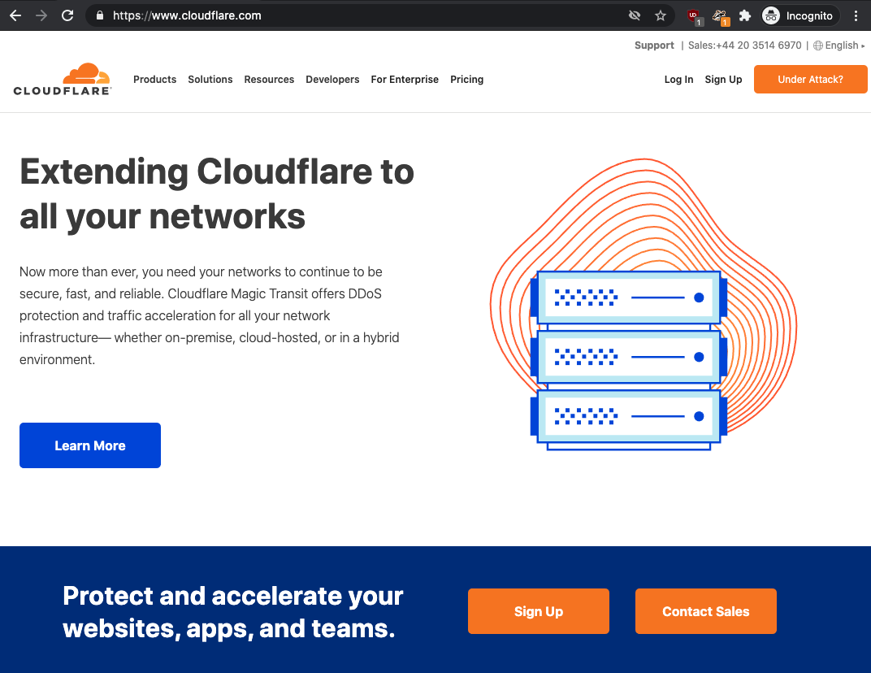Click the Cloudflare logo
The width and height of the screenshot is (871, 673).
coord(63,80)
